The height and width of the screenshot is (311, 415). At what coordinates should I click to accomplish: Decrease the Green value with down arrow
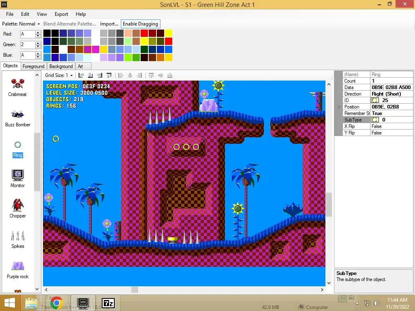pyautogui.click(x=38, y=46)
